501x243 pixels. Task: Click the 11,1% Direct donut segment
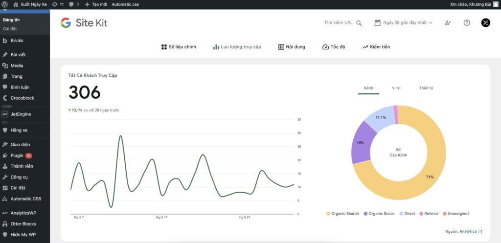[381, 117]
